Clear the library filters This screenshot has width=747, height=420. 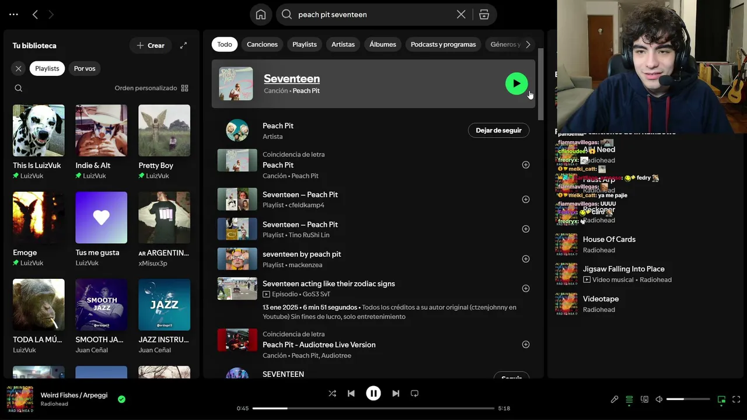[19, 69]
